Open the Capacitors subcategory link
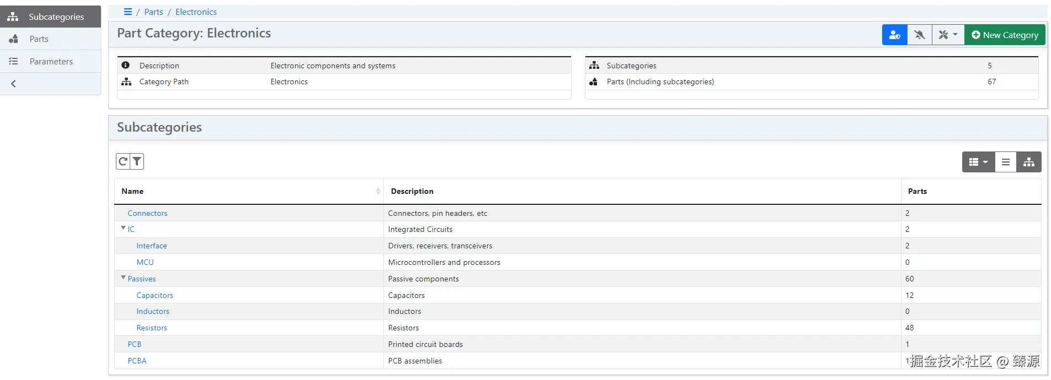 click(154, 295)
